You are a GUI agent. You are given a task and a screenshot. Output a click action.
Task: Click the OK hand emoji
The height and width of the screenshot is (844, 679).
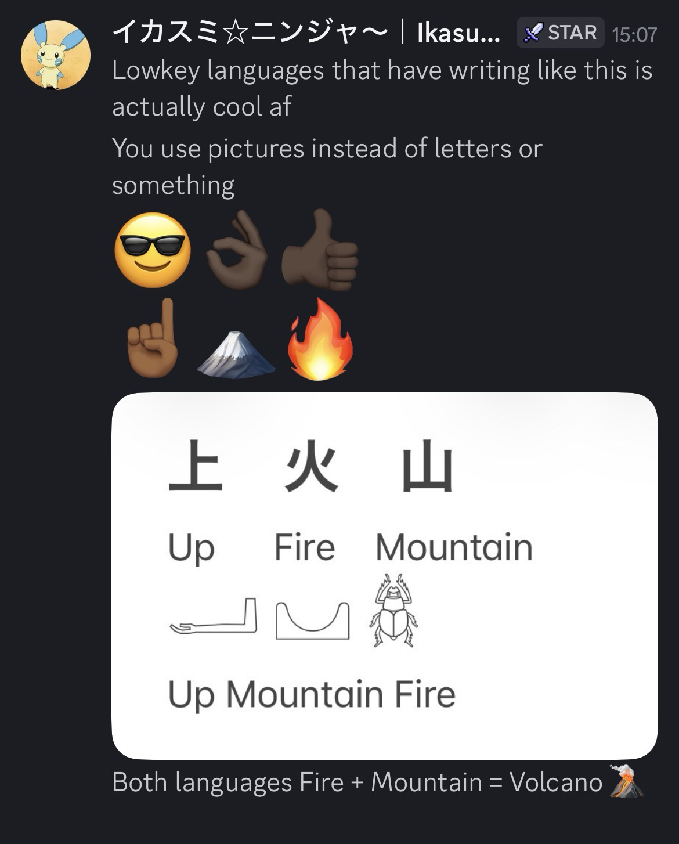pos(237,250)
